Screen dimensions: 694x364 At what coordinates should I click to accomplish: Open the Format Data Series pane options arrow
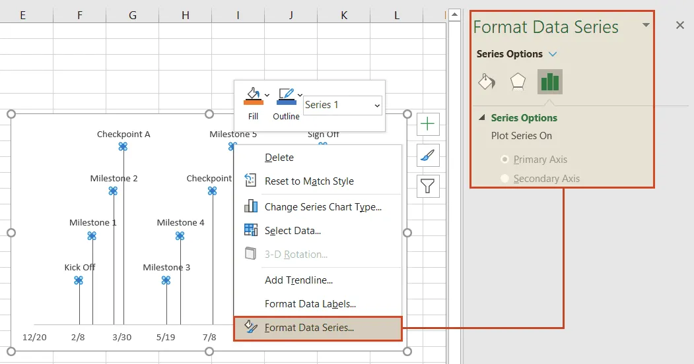click(646, 25)
